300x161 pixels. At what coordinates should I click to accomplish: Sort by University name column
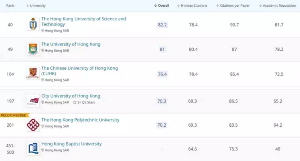[36, 6]
